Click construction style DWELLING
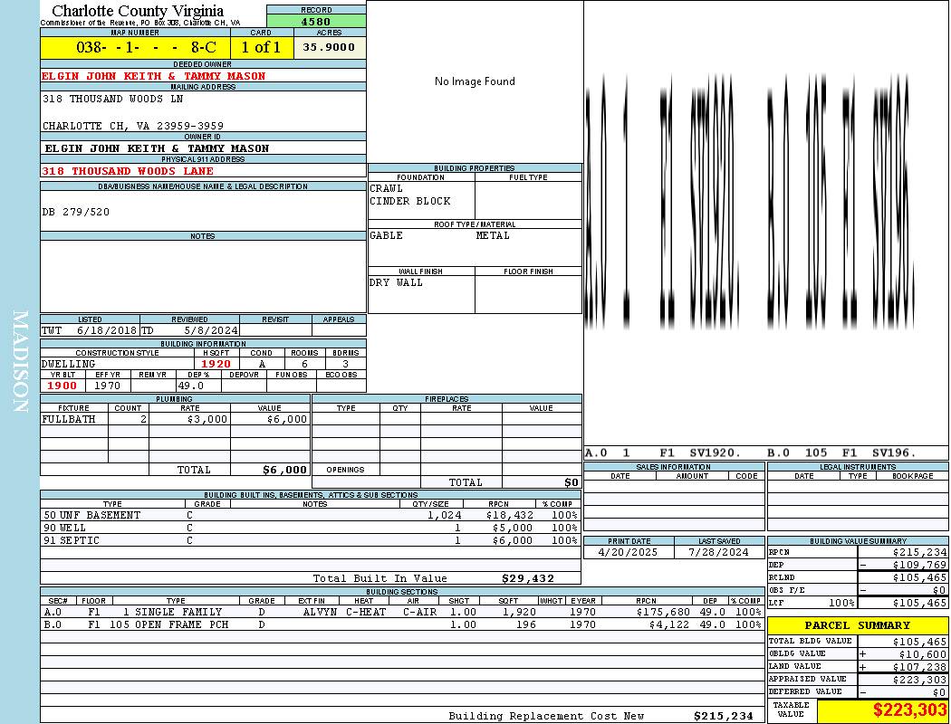Image resolution: width=951 pixels, height=724 pixels. [x=69, y=364]
